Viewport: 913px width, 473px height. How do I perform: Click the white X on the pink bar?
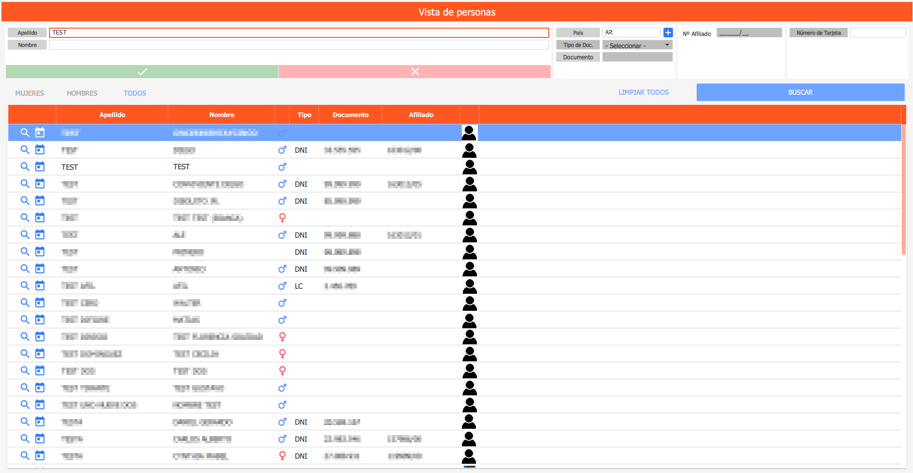[415, 72]
